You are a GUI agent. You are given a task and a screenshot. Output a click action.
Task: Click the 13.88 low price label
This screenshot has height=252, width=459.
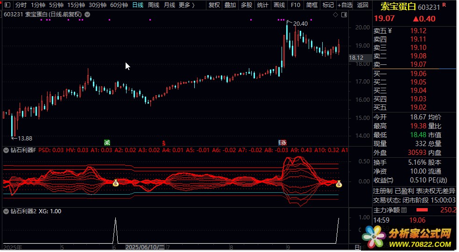pyautogui.click(x=25, y=139)
